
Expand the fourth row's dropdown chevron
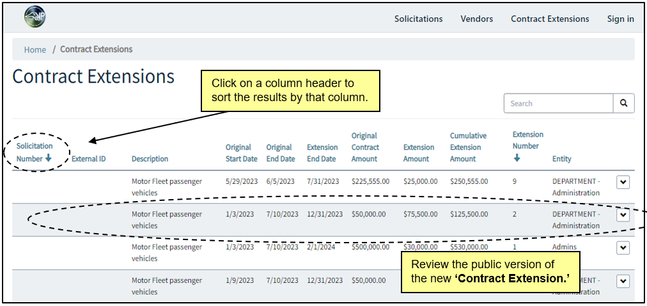point(623,281)
